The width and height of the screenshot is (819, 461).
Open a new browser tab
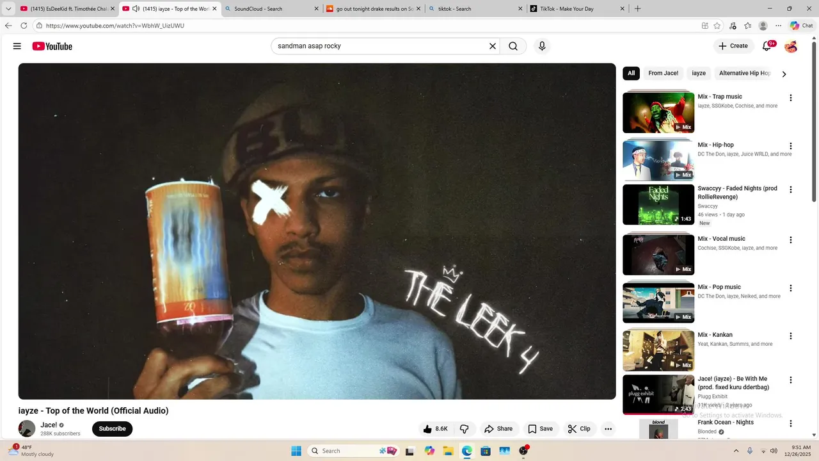pyautogui.click(x=637, y=9)
